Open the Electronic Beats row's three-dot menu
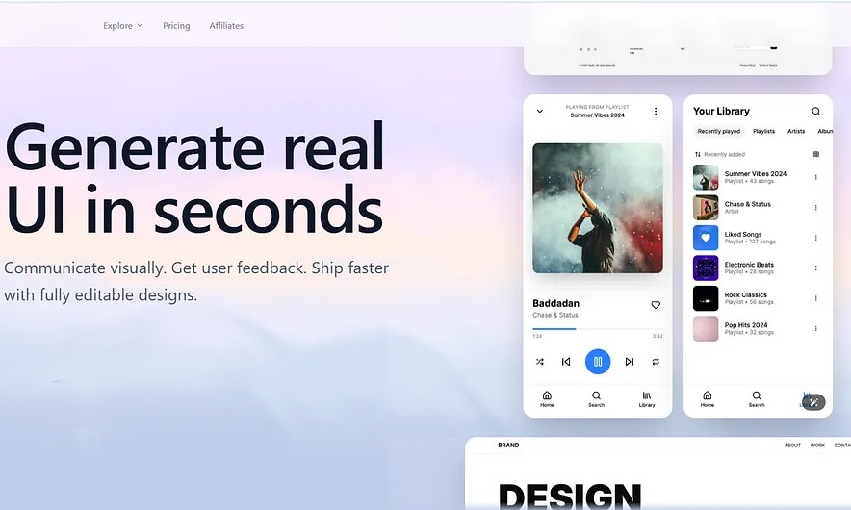The height and width of the screenshot is (510, 851). tap(816, 268)
